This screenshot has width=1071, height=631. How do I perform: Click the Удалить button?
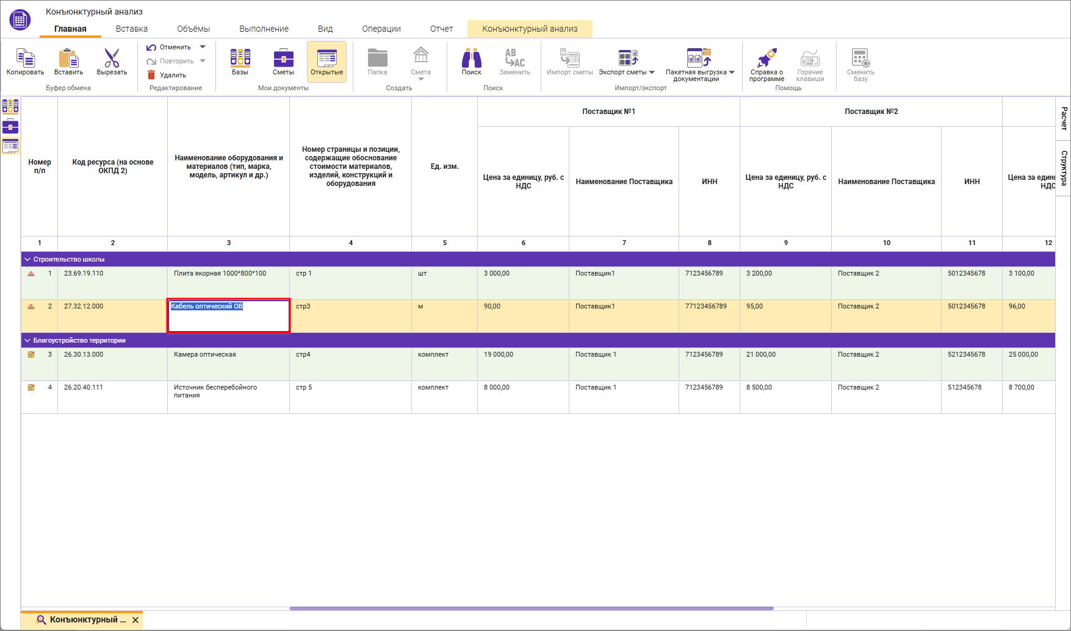coord(167,75)
